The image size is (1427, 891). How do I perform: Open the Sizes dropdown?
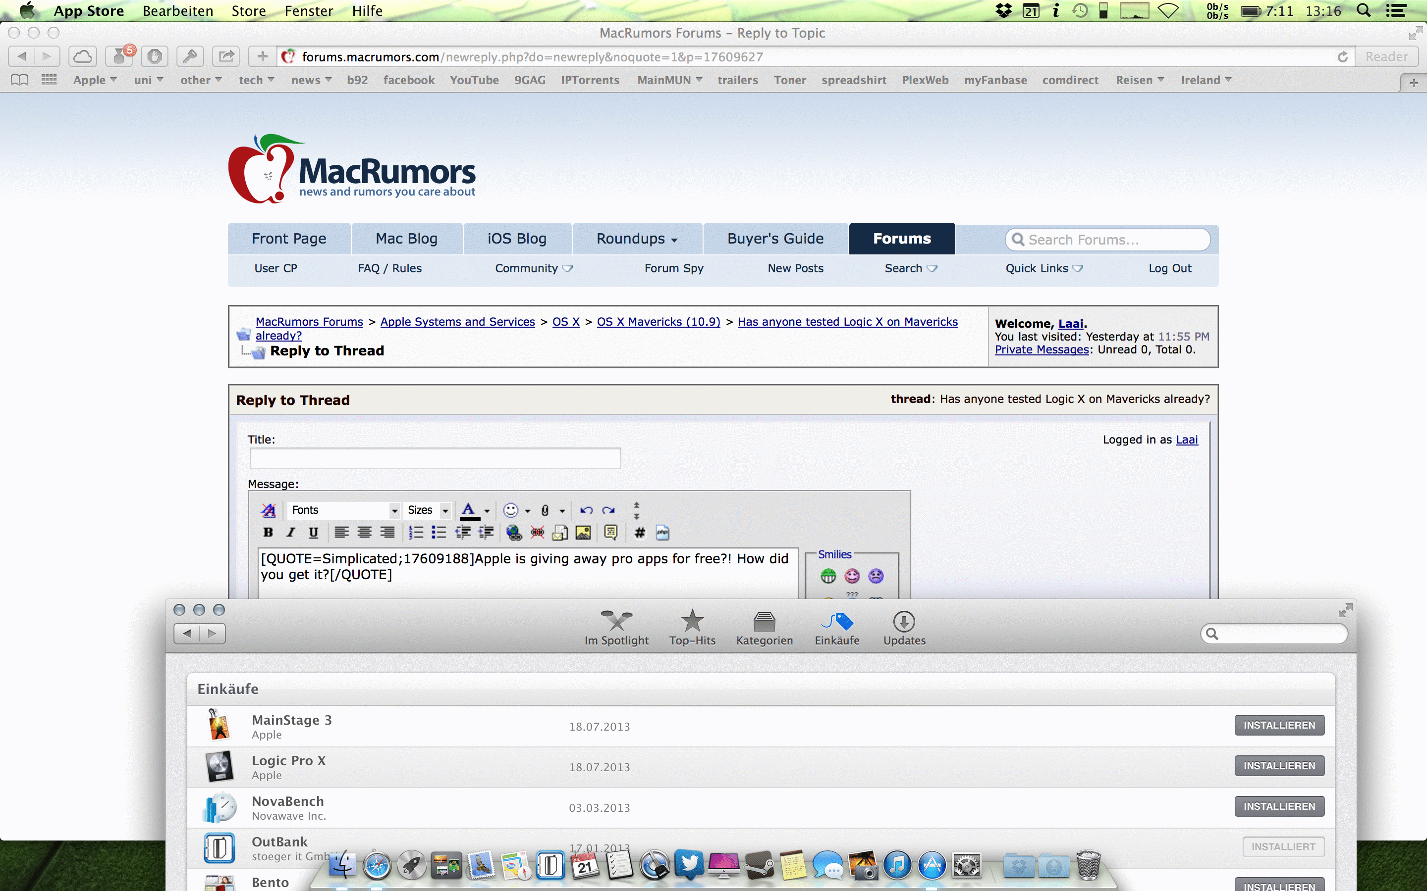tap(428, 510)
